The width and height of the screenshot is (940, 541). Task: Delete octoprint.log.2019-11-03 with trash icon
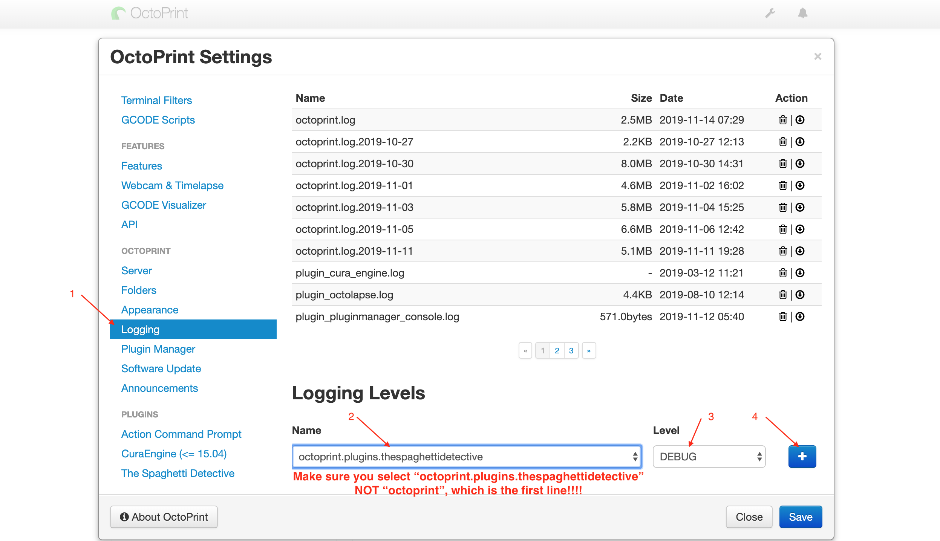tap(783, 207)
